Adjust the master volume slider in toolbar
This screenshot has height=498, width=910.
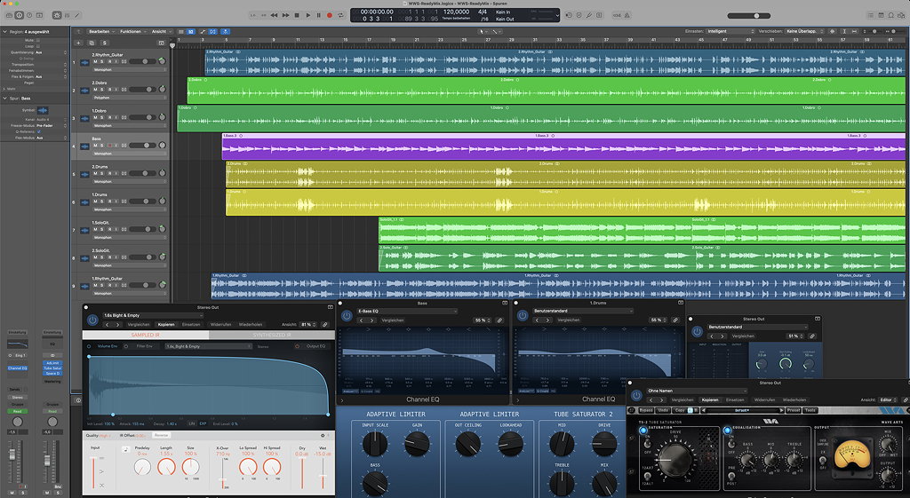(x=755, y=15)
